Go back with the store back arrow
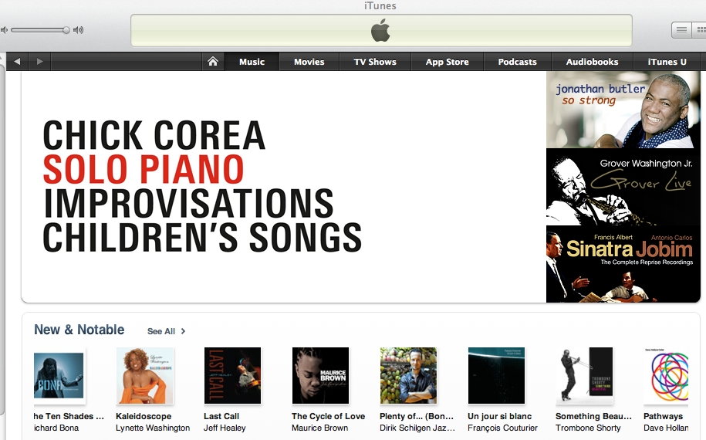Screen dimensions: 706x440 (x=17, y=61)
